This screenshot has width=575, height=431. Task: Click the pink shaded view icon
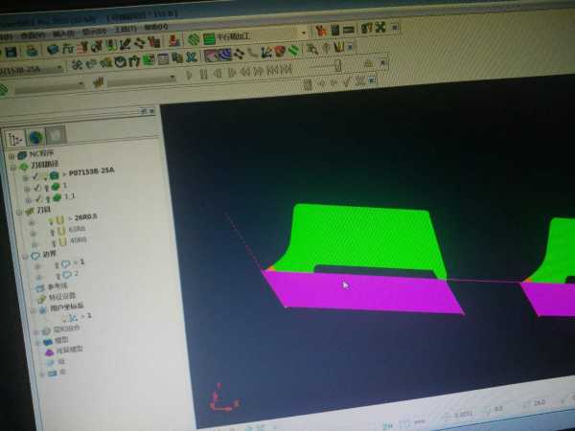pos(211,56)
